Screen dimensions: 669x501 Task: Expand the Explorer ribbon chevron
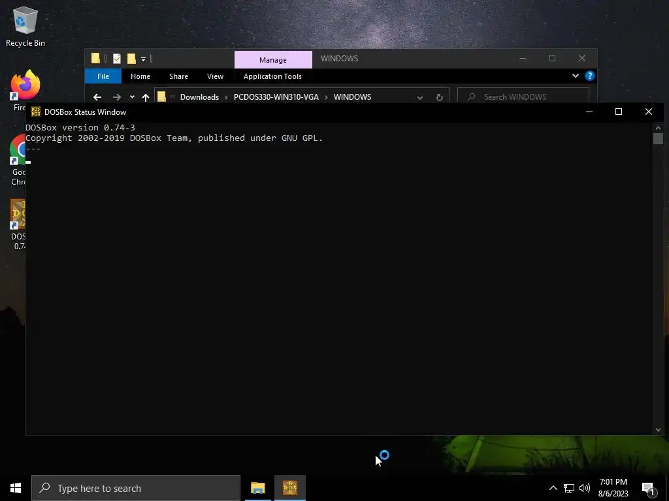click(576, 76)
